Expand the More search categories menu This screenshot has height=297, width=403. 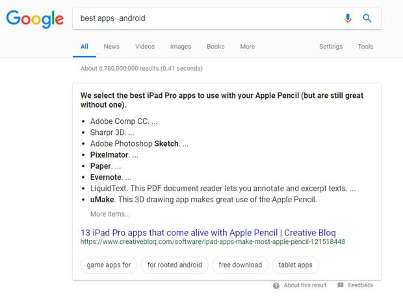(x=247, y=47)
